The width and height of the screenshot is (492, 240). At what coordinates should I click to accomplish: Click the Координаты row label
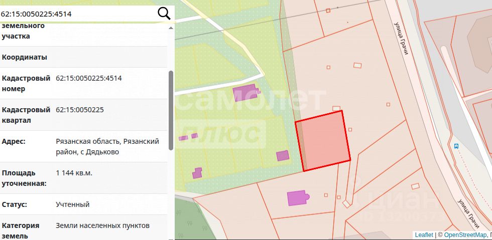pyautogui.click(x=25, y=57)
